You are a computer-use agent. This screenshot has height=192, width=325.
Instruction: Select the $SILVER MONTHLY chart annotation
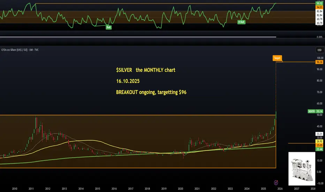click(x=145, y=70)
